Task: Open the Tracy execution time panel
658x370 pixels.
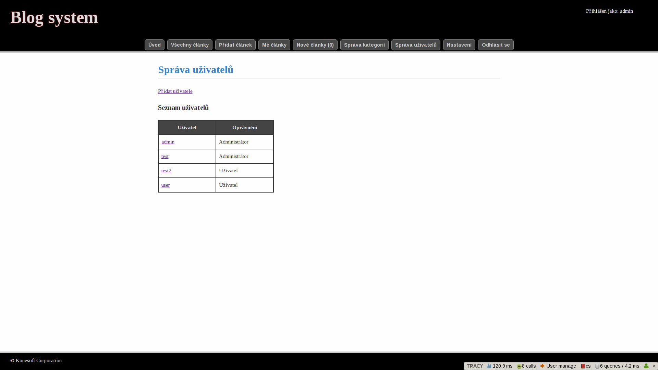Action: point(500,366)
